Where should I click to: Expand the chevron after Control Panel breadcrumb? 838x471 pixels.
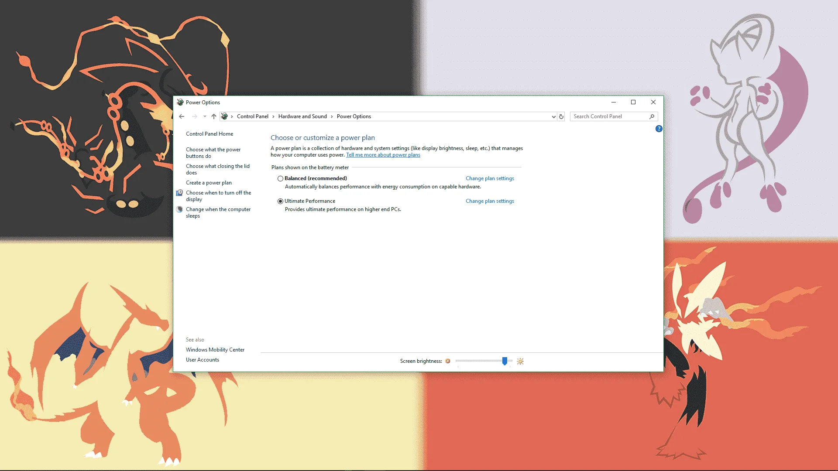tap(274, 116)
